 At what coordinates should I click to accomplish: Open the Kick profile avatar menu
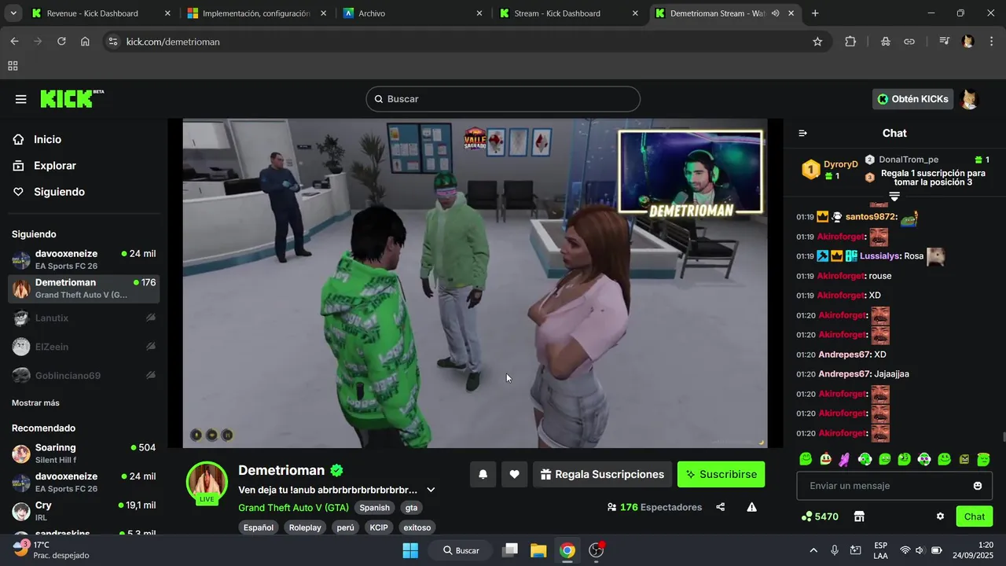point(970,99)
